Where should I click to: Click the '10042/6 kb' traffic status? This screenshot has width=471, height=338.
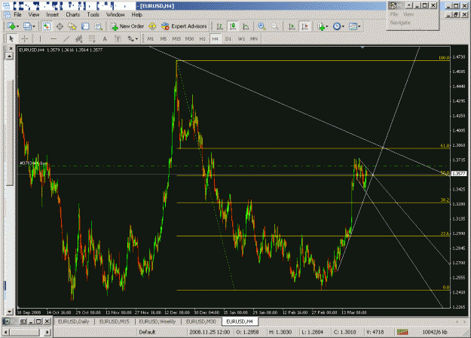tap(435, 332)
